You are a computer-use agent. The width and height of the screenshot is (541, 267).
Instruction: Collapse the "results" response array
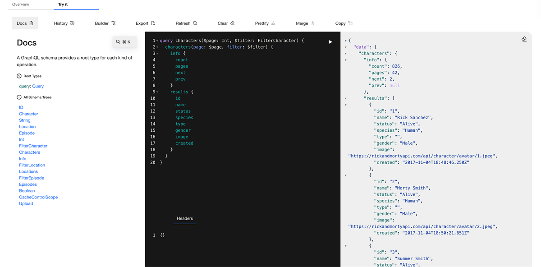pos(346,98)
